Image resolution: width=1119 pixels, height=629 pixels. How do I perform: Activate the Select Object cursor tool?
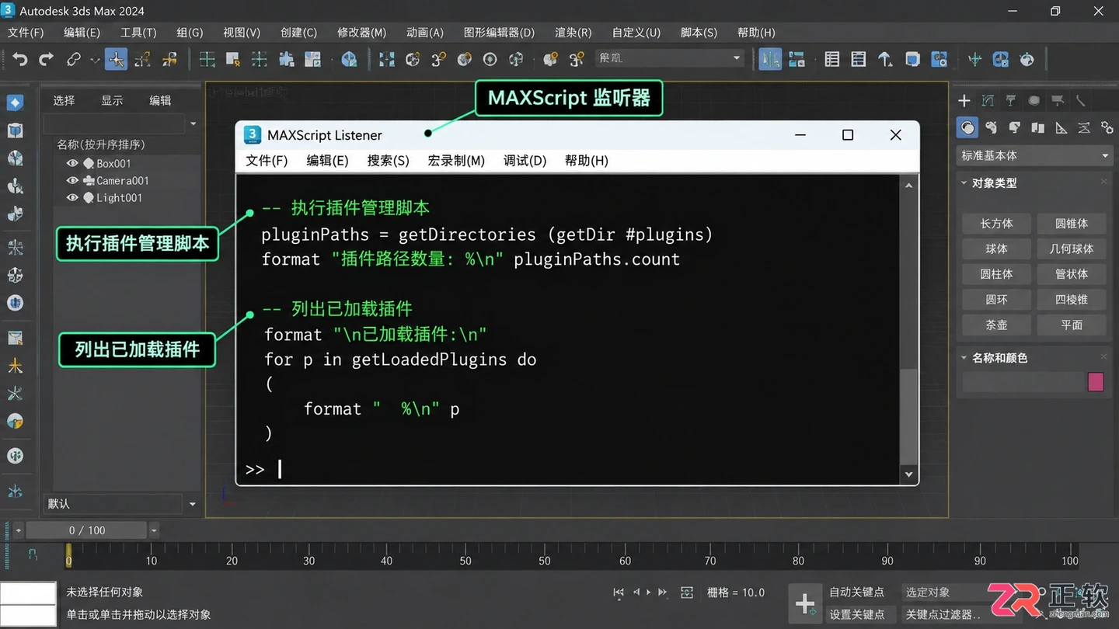click(x=116, y=59)
